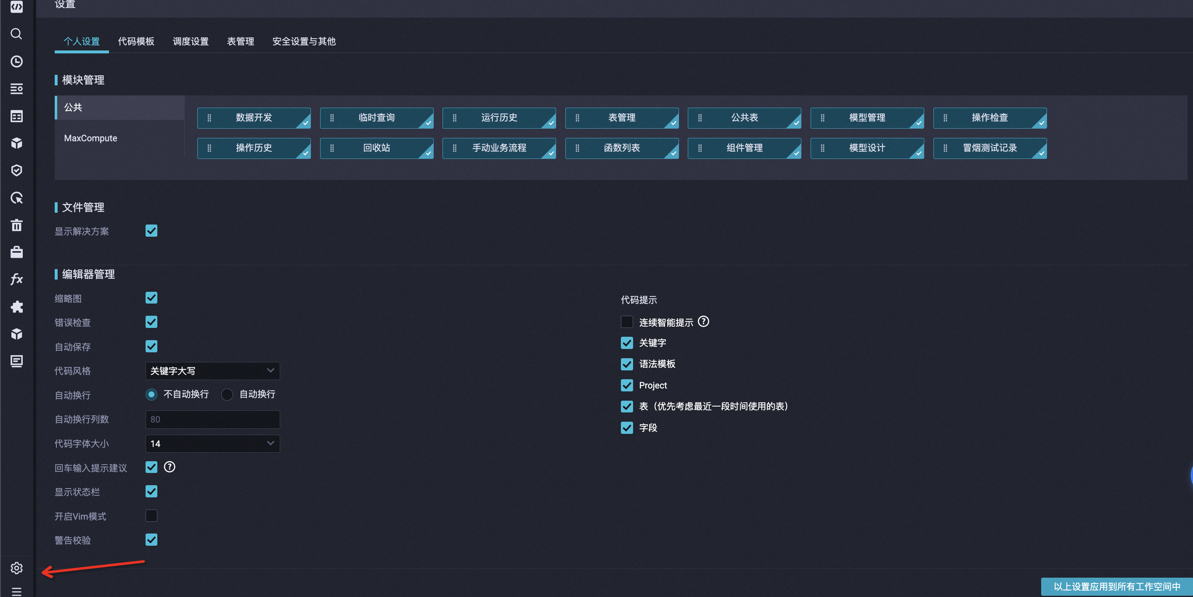The width and height of the screenshot is (1193, 597).
Task: Toggle the 冒烟测试记录 module button
Action: pyautogui.click(x=989, y=148)
